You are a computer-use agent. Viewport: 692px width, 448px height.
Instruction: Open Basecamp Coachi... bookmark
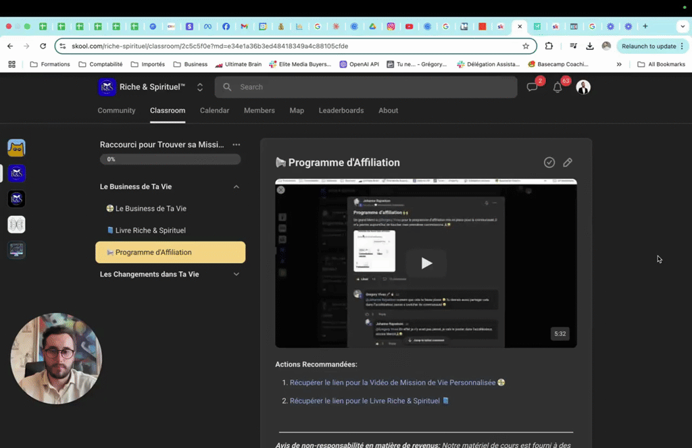558,64
